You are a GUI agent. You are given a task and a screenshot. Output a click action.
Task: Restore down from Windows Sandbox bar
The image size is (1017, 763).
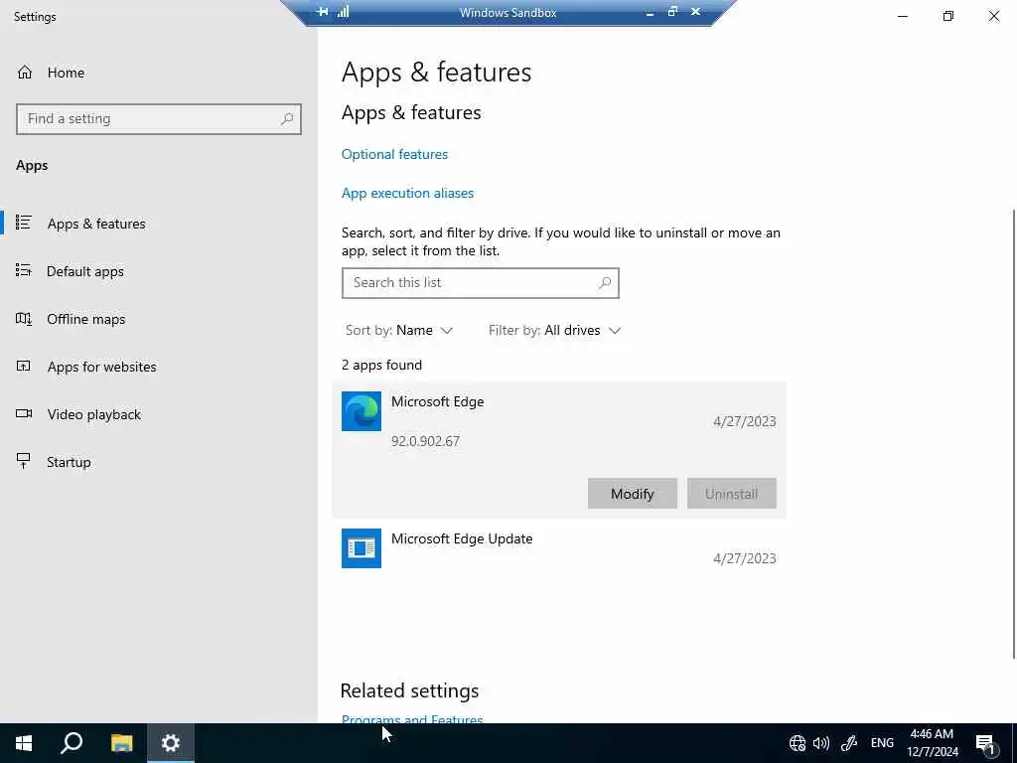672,12
